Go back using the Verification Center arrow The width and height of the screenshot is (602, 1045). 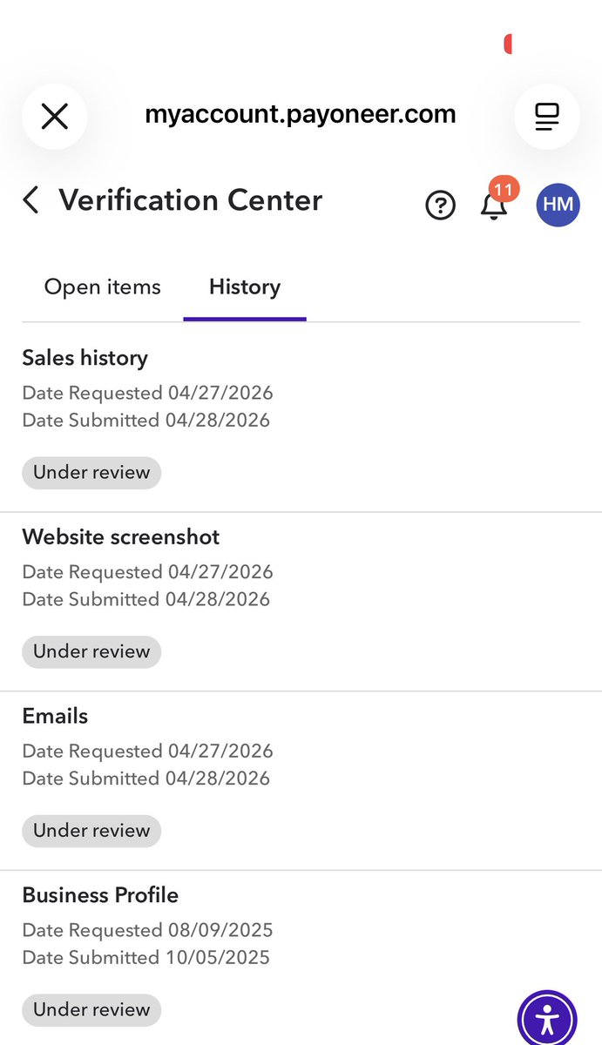pyautogui.click(x=30, y=200)
